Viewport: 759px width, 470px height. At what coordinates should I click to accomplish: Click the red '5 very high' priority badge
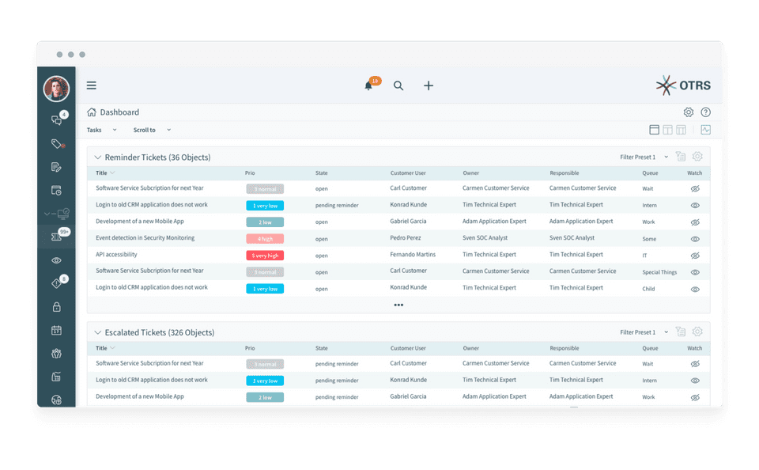coord(265,256)
